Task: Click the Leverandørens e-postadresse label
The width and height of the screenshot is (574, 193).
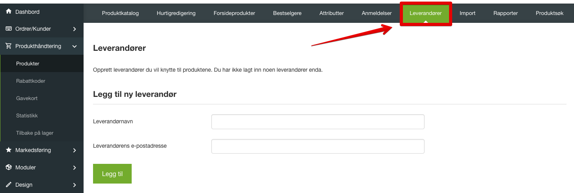Action: [130, 146]
